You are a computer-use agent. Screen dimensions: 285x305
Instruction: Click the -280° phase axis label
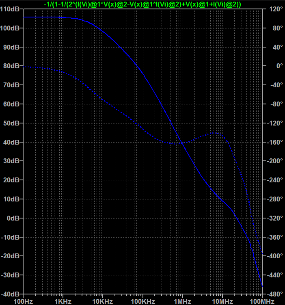(x=275, y=199)
